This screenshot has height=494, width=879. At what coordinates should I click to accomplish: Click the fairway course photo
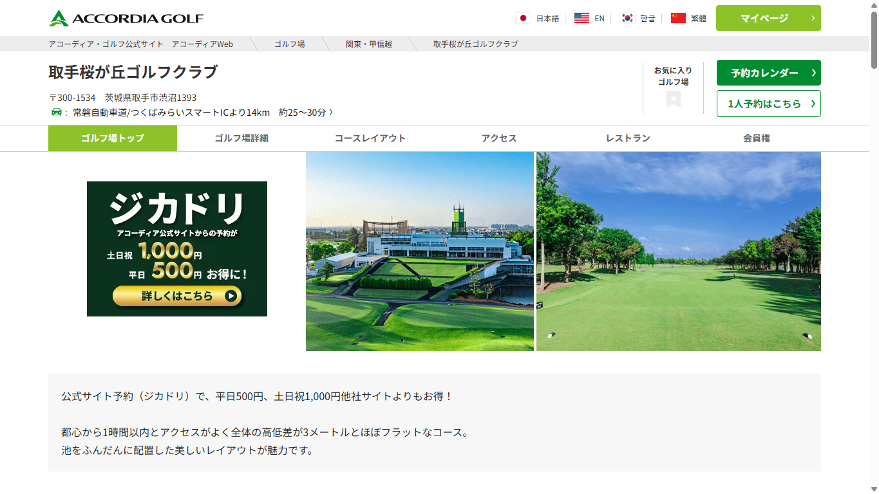[x=679, y=252]
